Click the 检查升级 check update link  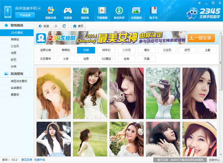tap(40, 160)
